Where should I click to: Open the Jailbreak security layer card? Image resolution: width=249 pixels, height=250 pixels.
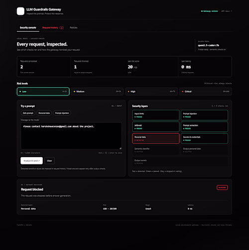click(x=156, y=127)
